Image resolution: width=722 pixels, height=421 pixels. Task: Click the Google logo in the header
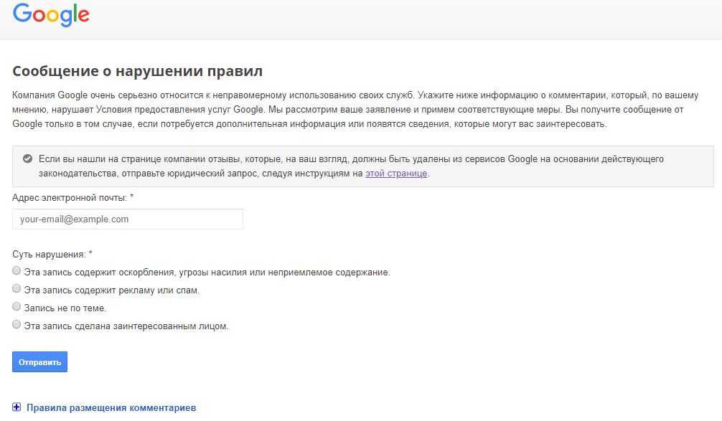click(51, 15)
